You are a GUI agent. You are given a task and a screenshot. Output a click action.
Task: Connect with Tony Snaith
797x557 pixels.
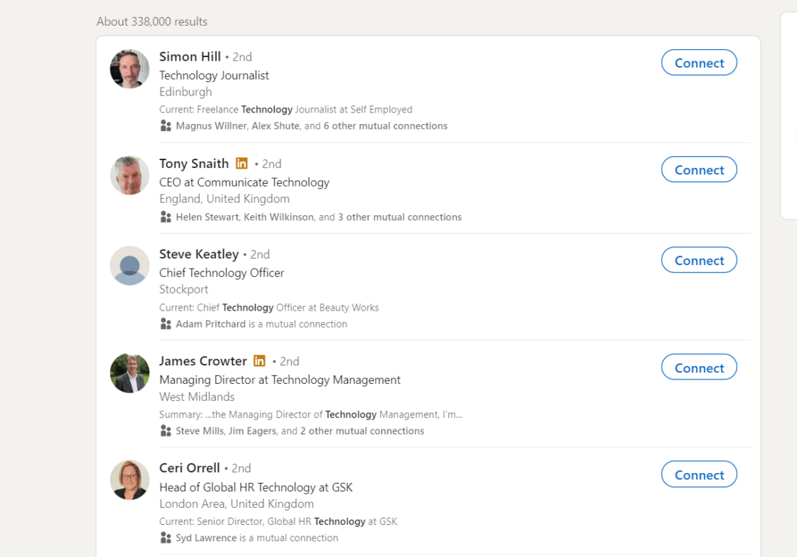[699, 170]
